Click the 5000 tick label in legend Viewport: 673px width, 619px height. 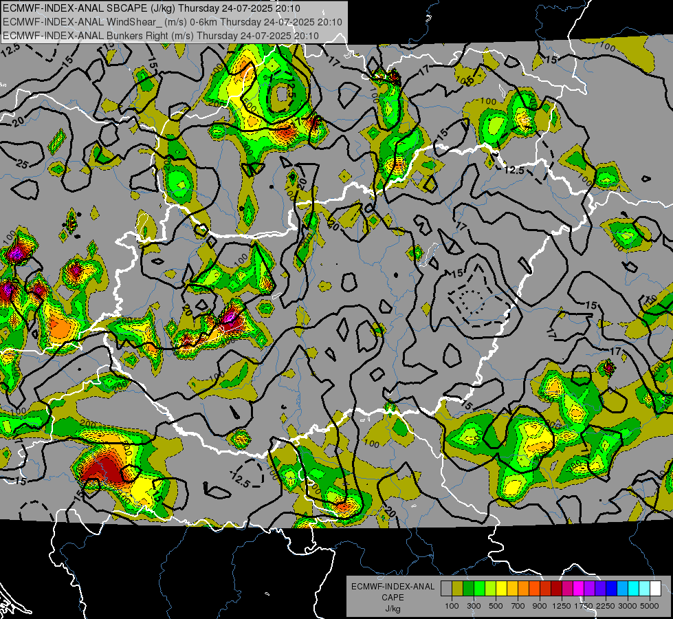coord(650,606)
